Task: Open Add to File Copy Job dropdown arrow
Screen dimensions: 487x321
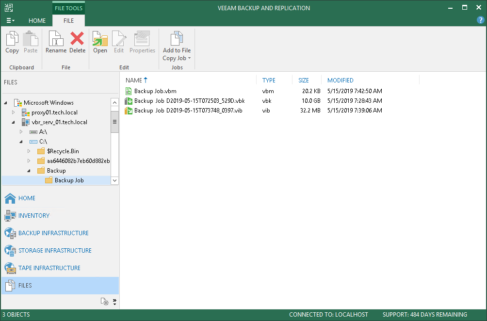Action: tap(190, 58)
